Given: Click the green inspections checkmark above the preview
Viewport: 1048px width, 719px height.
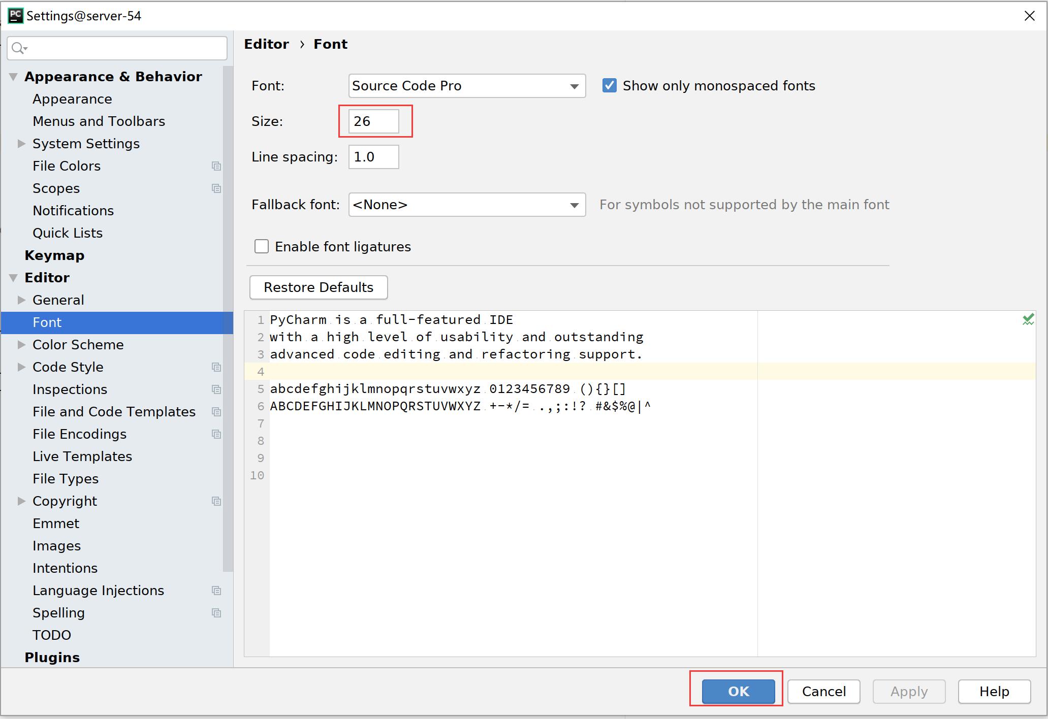Looking at the screenshot, I should 1029,319.
